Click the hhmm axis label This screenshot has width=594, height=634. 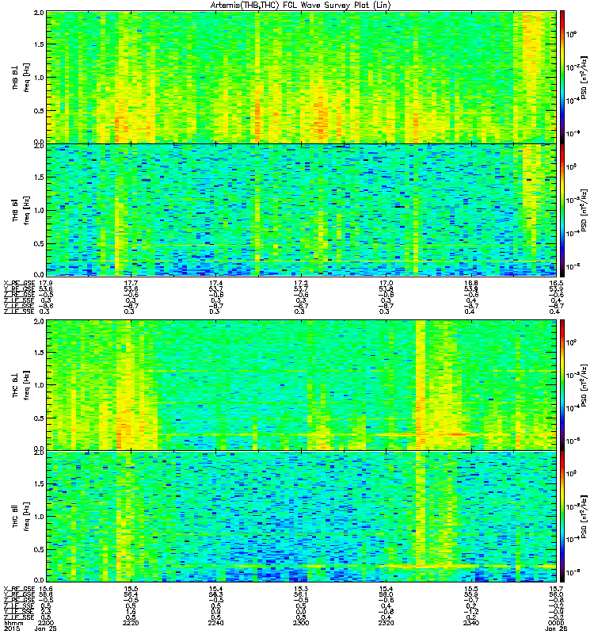point(13,623)
